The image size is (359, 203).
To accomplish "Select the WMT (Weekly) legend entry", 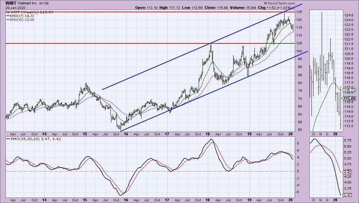I will point(30,12).
